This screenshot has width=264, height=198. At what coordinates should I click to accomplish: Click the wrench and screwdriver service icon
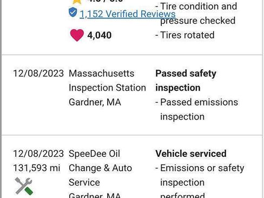(x=24, y=186)
